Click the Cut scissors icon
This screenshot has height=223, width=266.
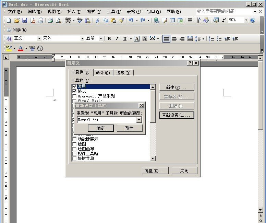tap(97, 20)
